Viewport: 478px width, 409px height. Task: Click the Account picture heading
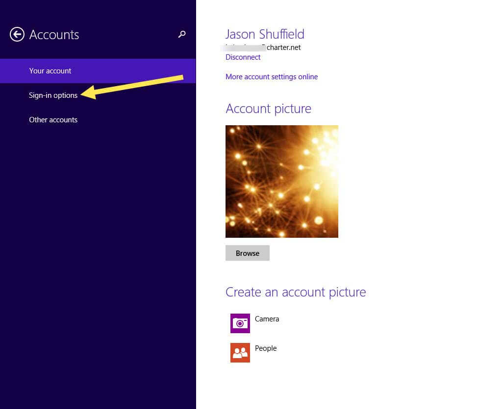(x=268, y=109)
